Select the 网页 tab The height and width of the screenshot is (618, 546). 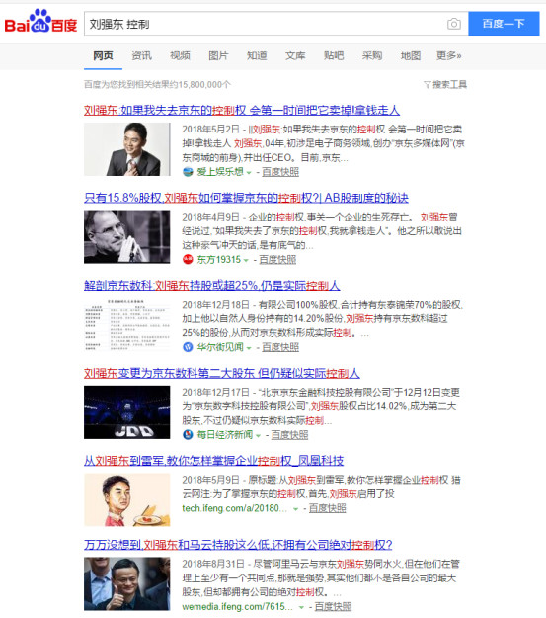click(103, 55)
